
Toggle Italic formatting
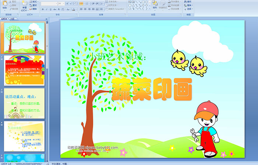tap(46, 9)
